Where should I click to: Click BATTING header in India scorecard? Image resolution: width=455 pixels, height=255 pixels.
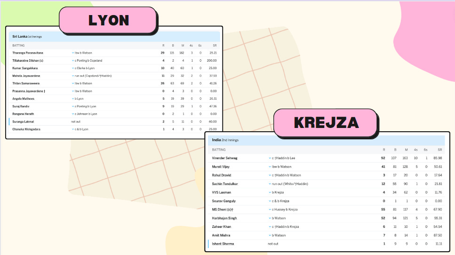pos(218,150)
